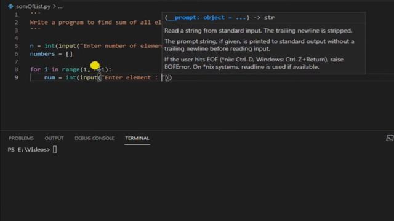Click the 'for i in range' code line
The height and width of the screenshot is (221, 394).
click(x=71, y=69)
